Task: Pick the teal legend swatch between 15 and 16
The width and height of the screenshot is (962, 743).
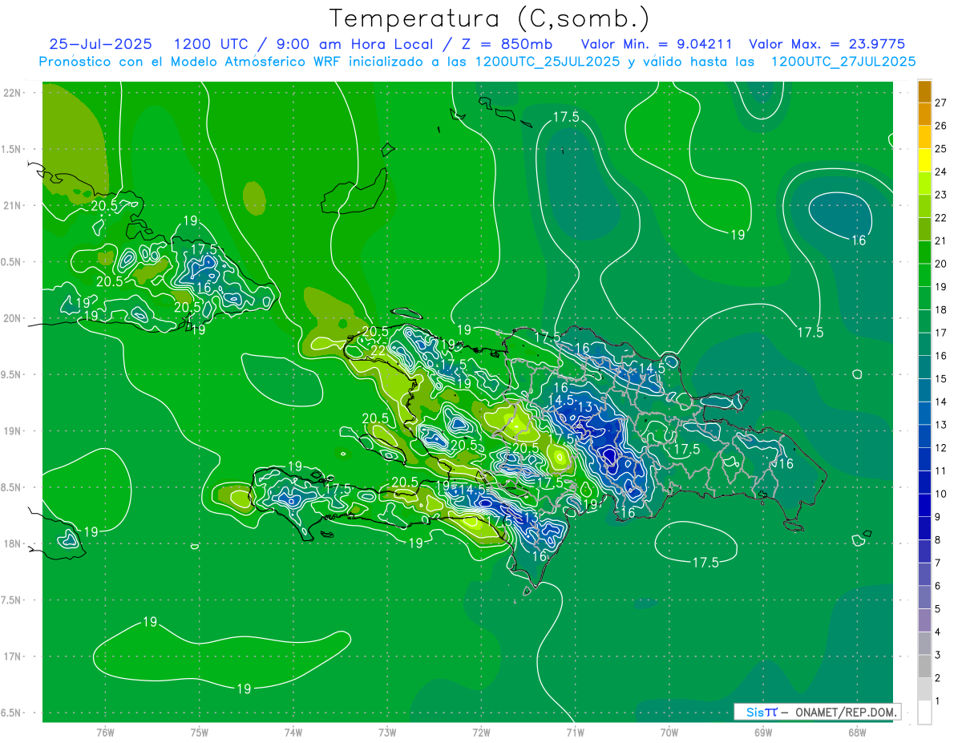Action: 924,367
